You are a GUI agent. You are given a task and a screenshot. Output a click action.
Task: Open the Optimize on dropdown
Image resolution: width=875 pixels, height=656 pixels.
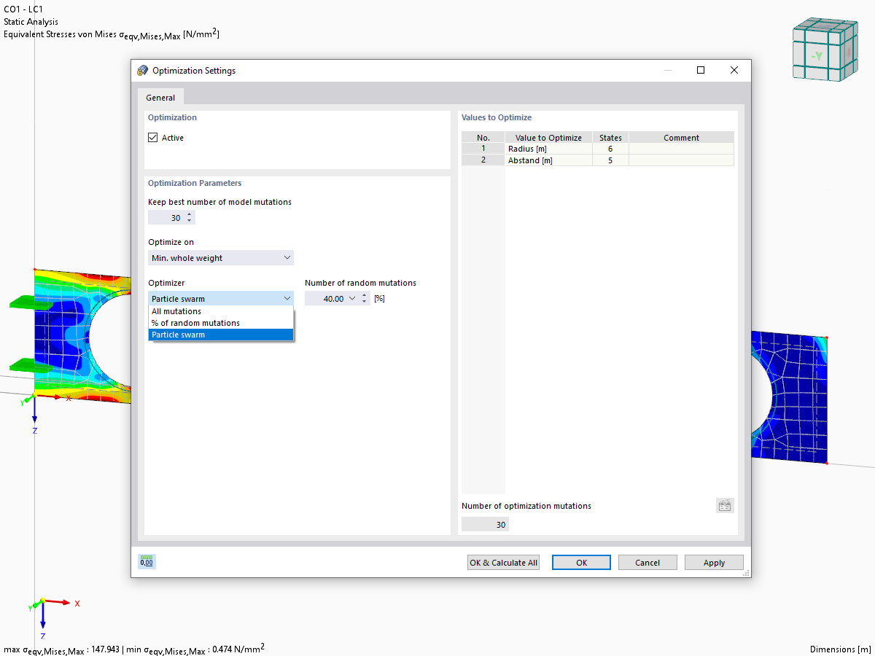tap(287, 257)
